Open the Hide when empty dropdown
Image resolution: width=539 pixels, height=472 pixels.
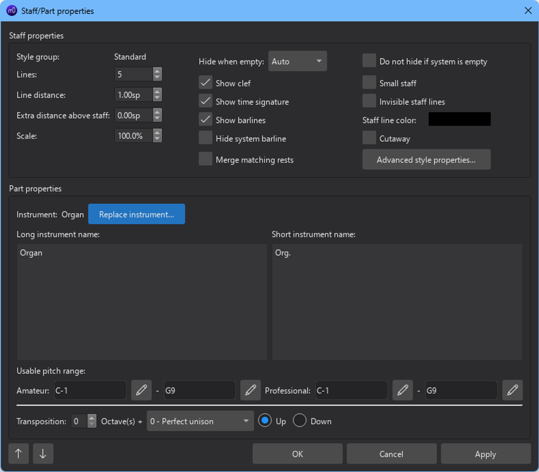pyautogui.click(x=297, y=61)
